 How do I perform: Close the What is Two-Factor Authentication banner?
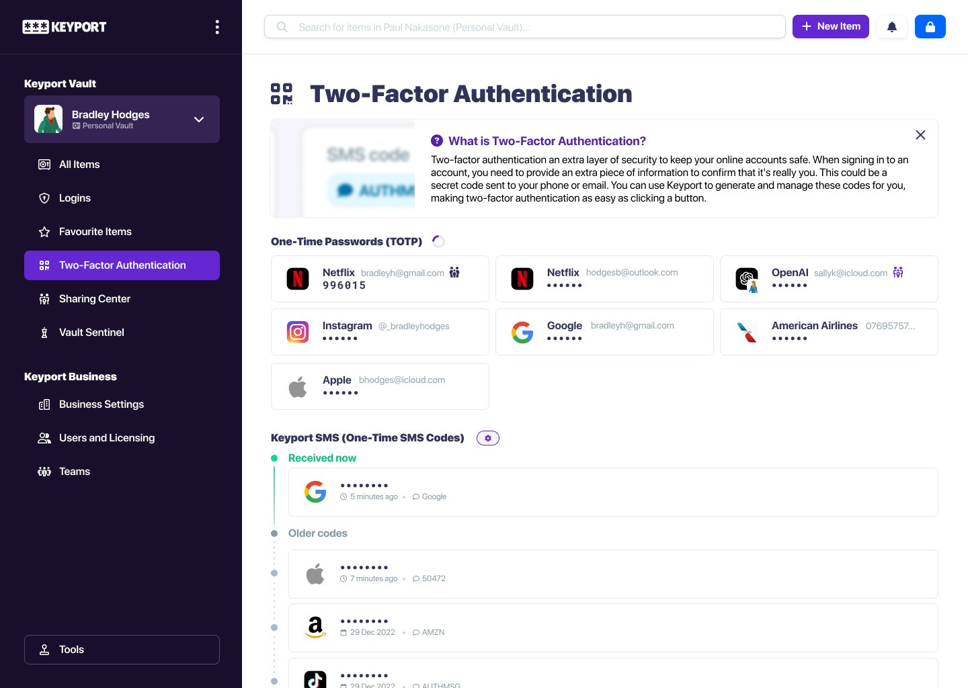pyautogui.click(x=920, y=135)
